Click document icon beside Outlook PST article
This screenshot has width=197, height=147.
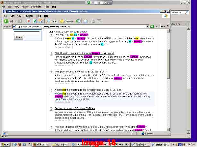pos(51,109)
